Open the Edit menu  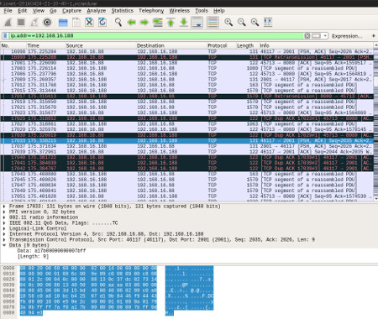point(23,11)
